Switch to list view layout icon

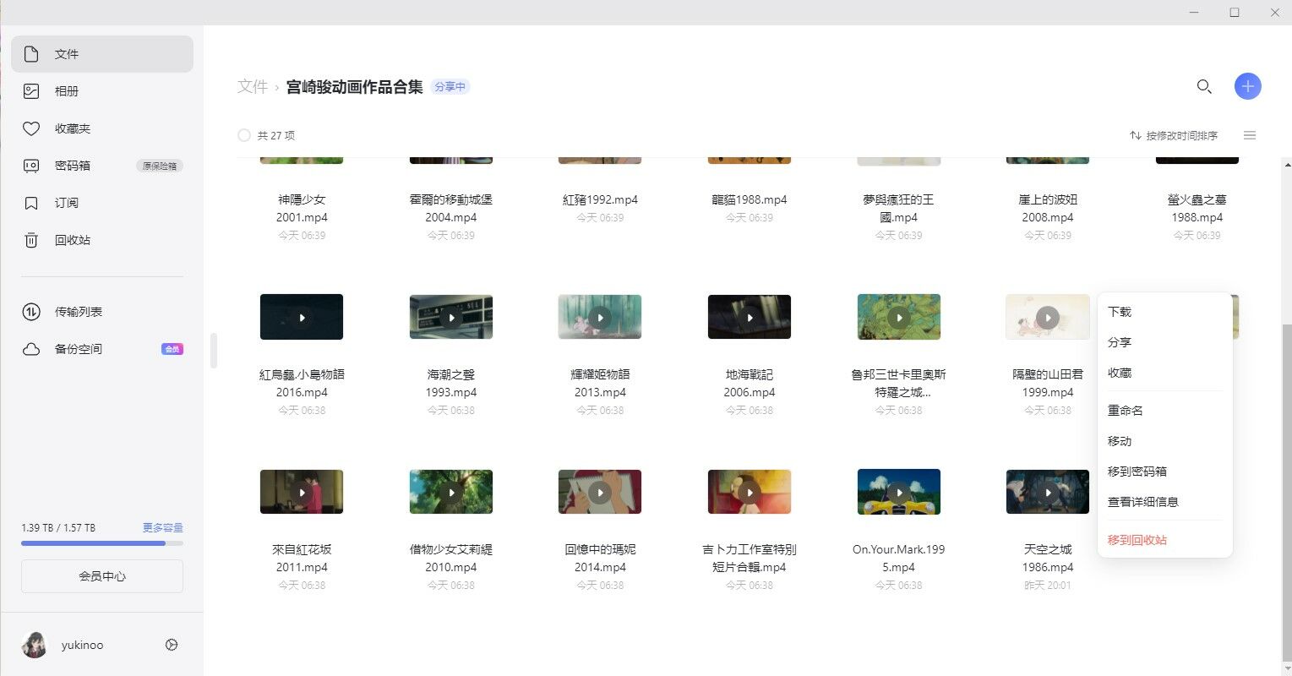click(1250, 135)
